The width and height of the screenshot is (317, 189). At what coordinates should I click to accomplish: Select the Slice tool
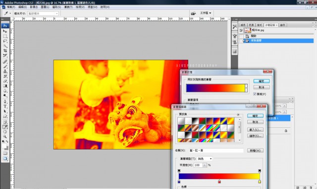pyautogui.click(x=5, y=56)
